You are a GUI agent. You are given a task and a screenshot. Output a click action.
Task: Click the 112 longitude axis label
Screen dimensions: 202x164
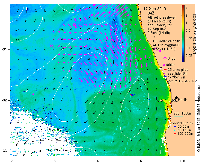coord(10,161)
